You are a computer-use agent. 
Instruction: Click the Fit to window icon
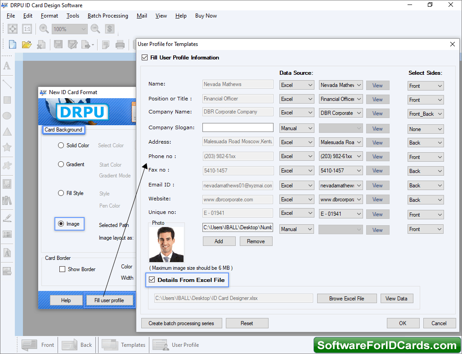pos(13,29)
